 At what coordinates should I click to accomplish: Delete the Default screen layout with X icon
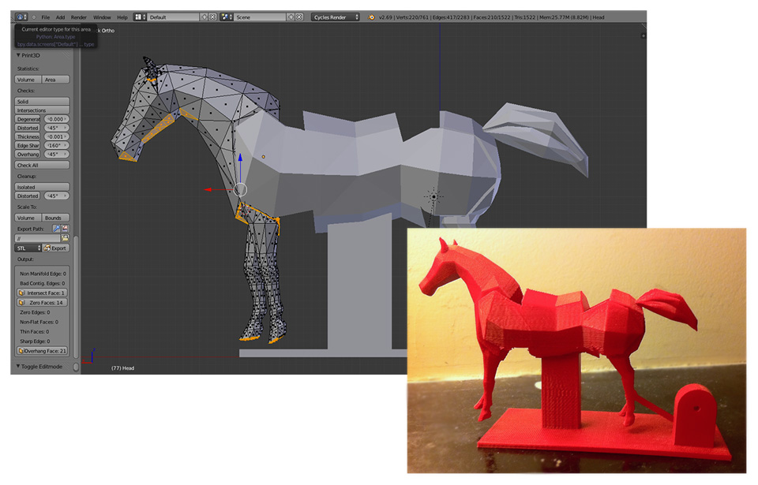(x=212, y=17)
